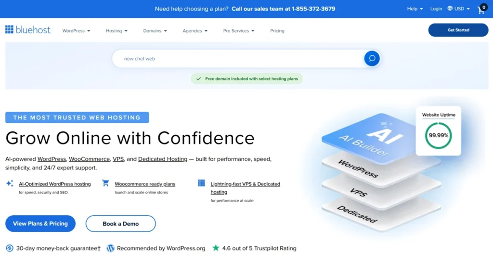Open the WooCommerce link in the description
Viewport: 493px width, 260px height.
pyautogui.click(x=89, y=159)
